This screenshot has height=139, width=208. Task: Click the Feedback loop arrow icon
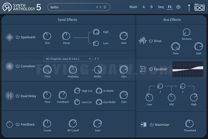point(9,124)
